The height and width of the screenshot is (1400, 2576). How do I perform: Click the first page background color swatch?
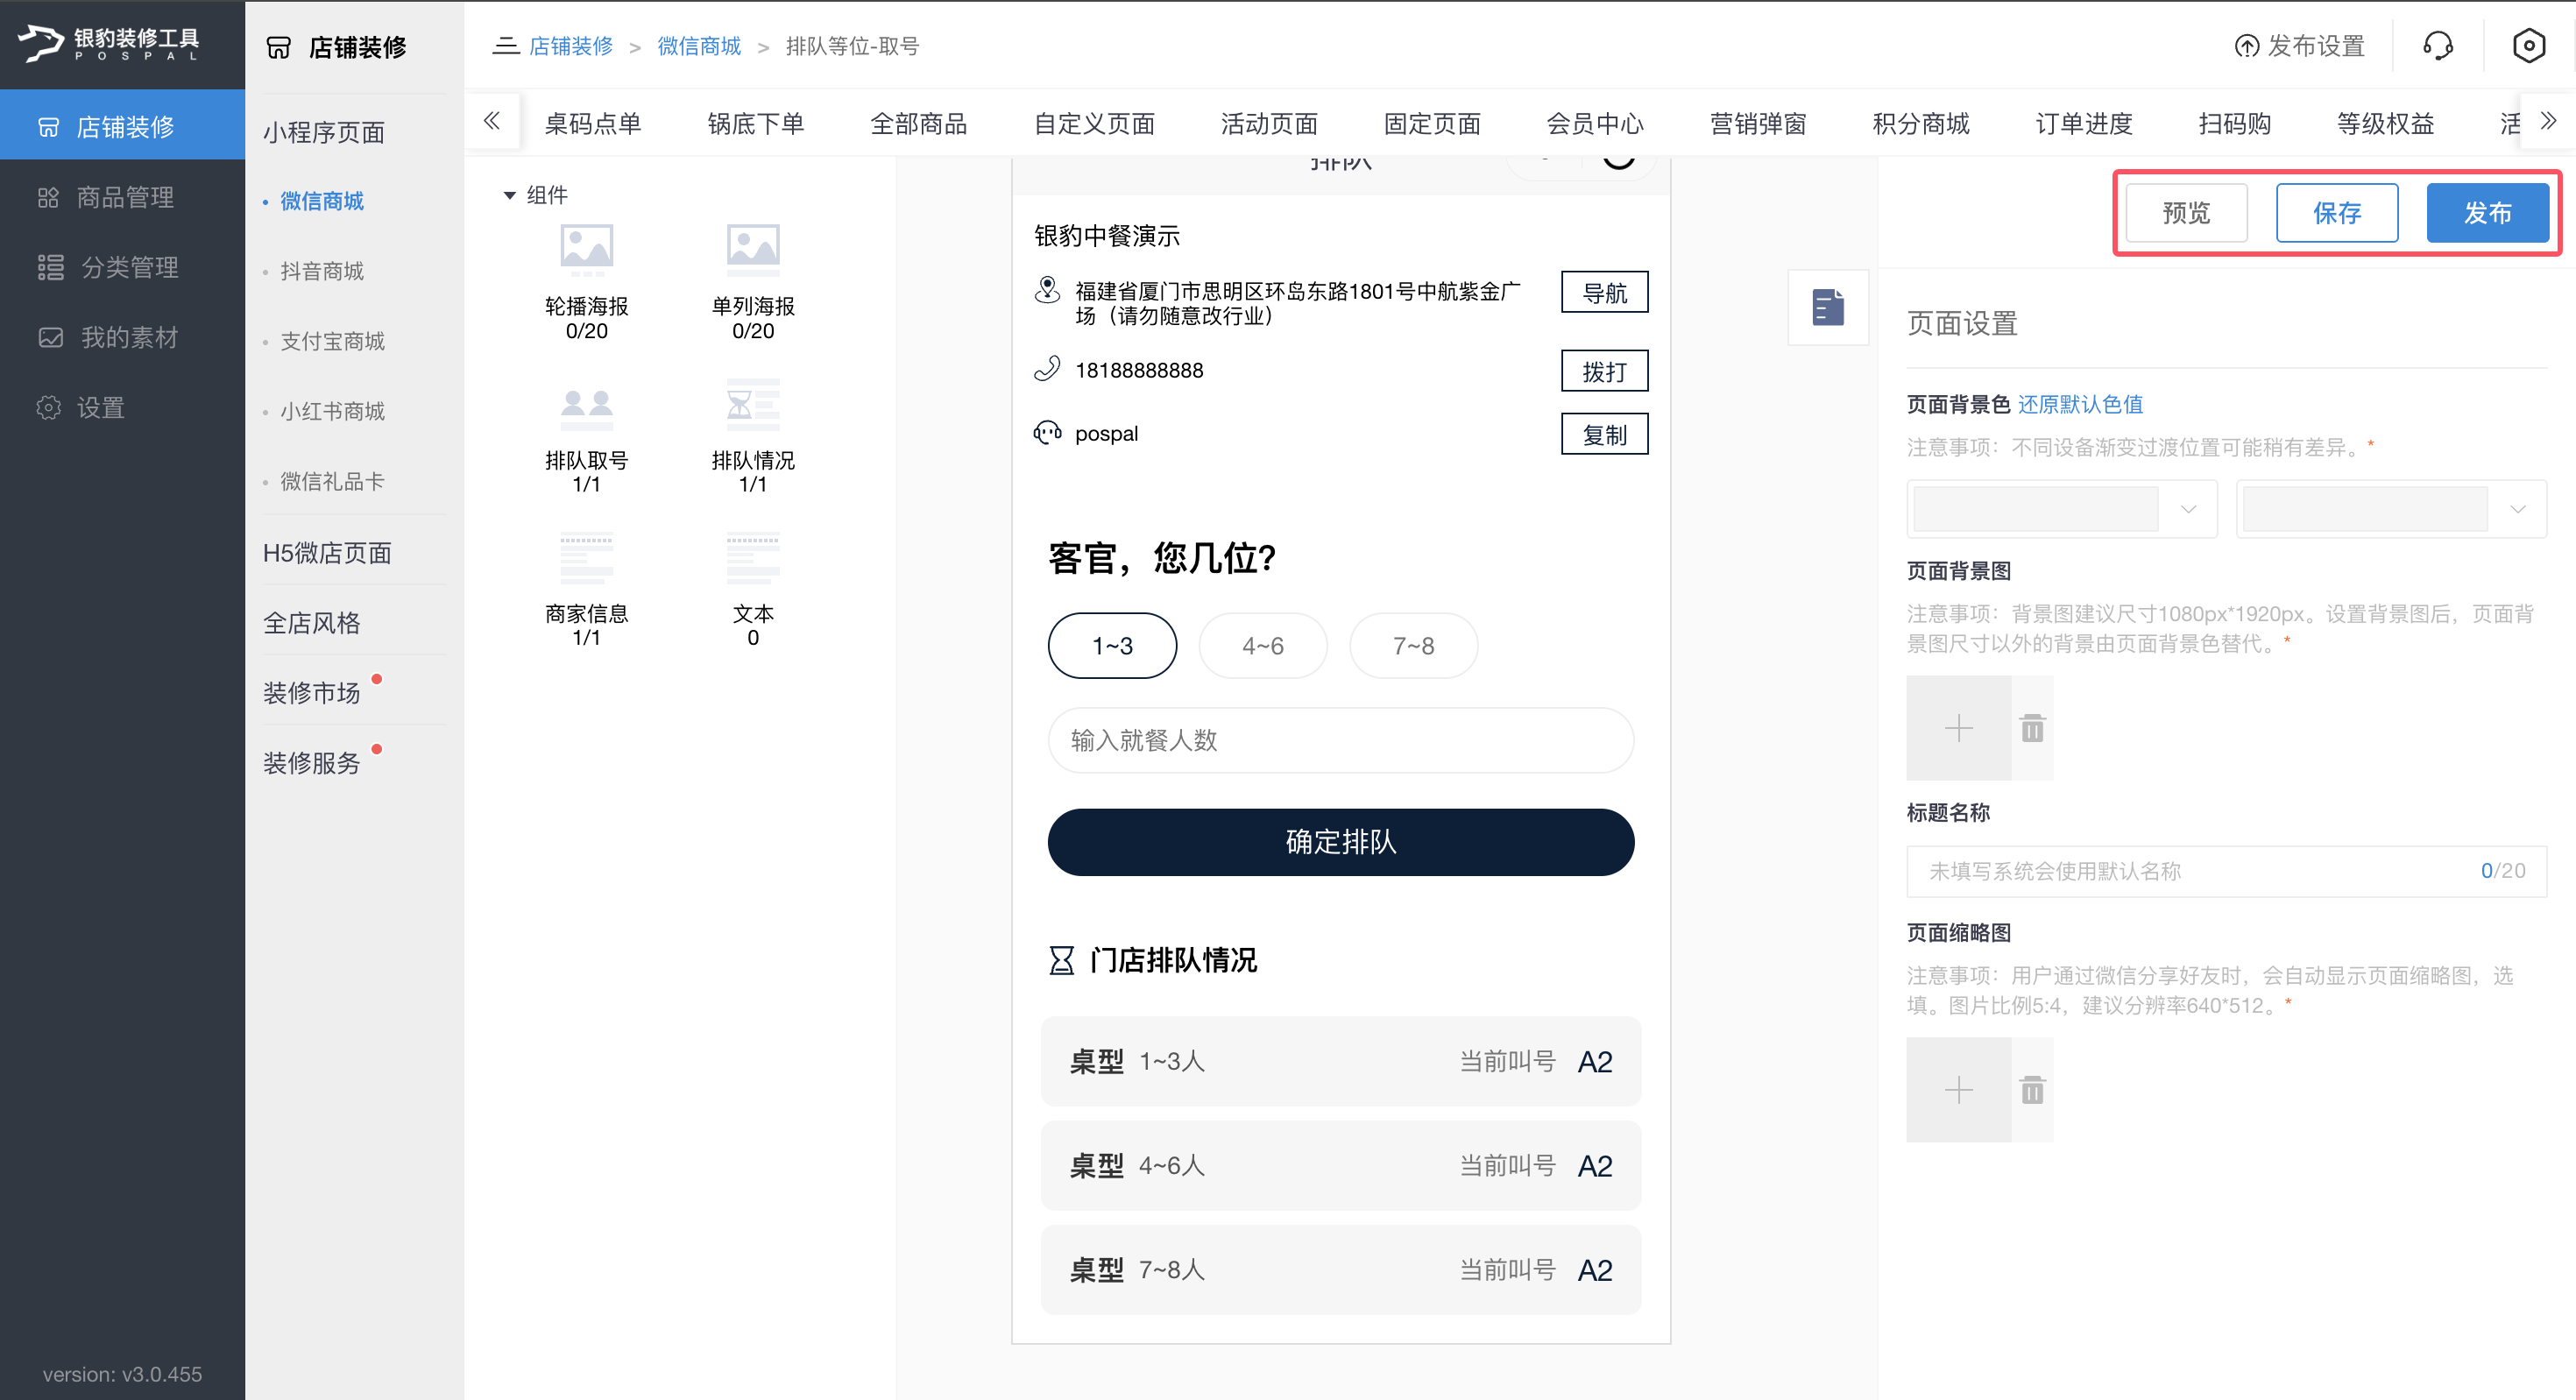click(2035, 509)
